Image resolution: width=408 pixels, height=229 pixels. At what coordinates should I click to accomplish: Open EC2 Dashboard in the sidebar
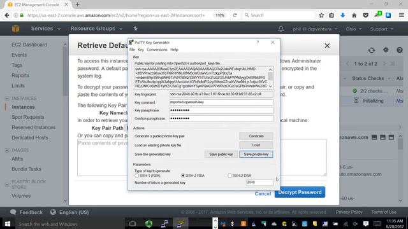[x=29, y=45]
